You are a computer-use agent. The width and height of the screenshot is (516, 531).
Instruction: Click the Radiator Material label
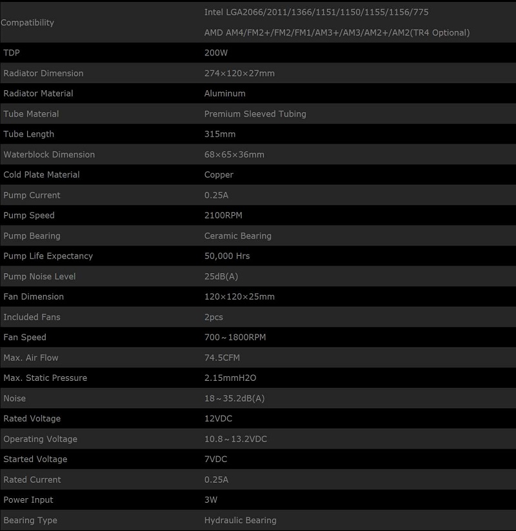[38, 93]
